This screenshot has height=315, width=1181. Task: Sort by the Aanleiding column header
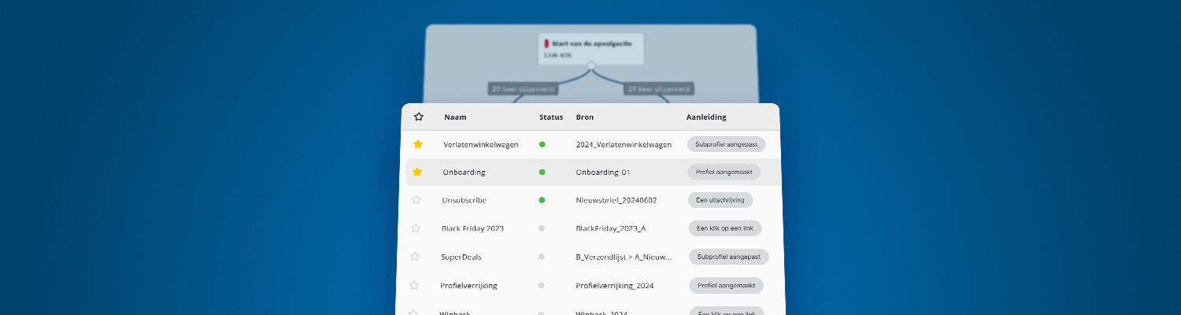click(x=705, y=117)
